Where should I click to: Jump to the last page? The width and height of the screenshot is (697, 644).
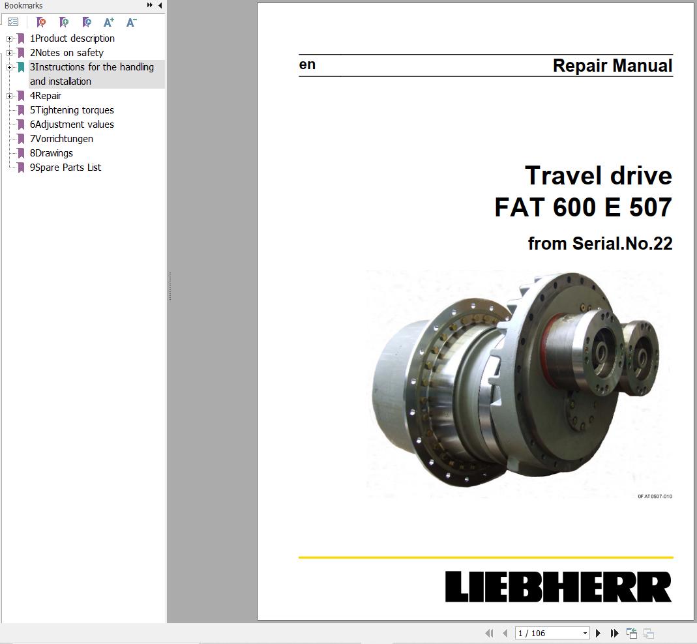click(x=615, y=633)
